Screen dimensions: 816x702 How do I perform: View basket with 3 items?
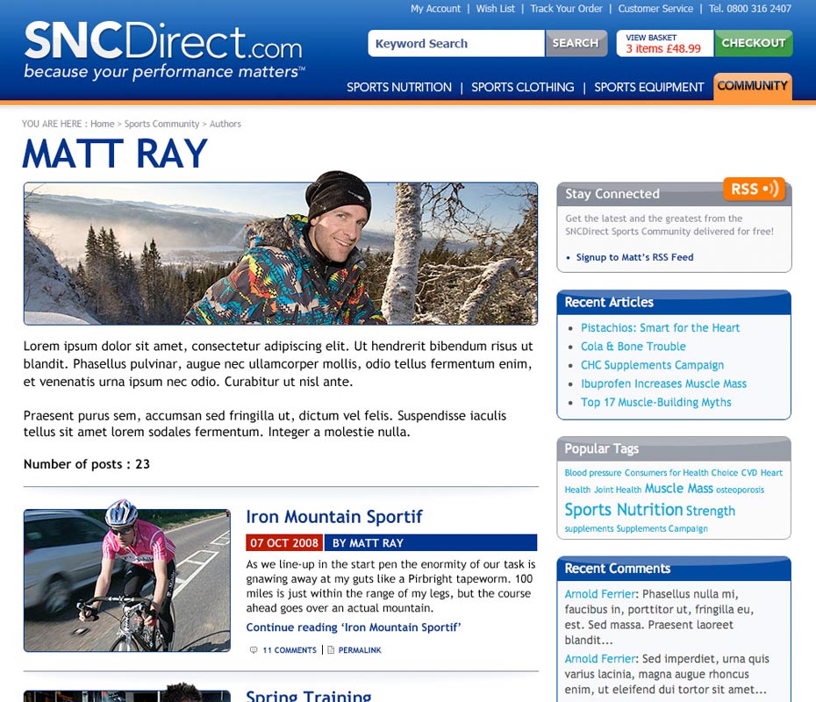pyautogui.click(x=664, y=43)
